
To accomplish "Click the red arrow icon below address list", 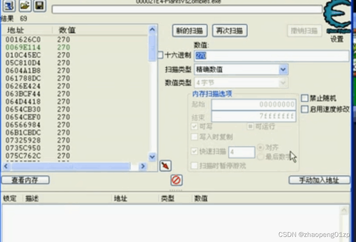I will pos(165,166).
